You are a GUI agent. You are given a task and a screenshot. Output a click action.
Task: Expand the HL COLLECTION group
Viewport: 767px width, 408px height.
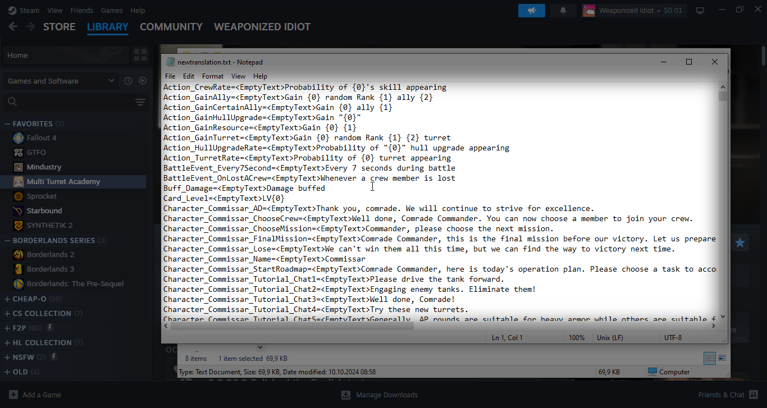(x=7, y=342)
